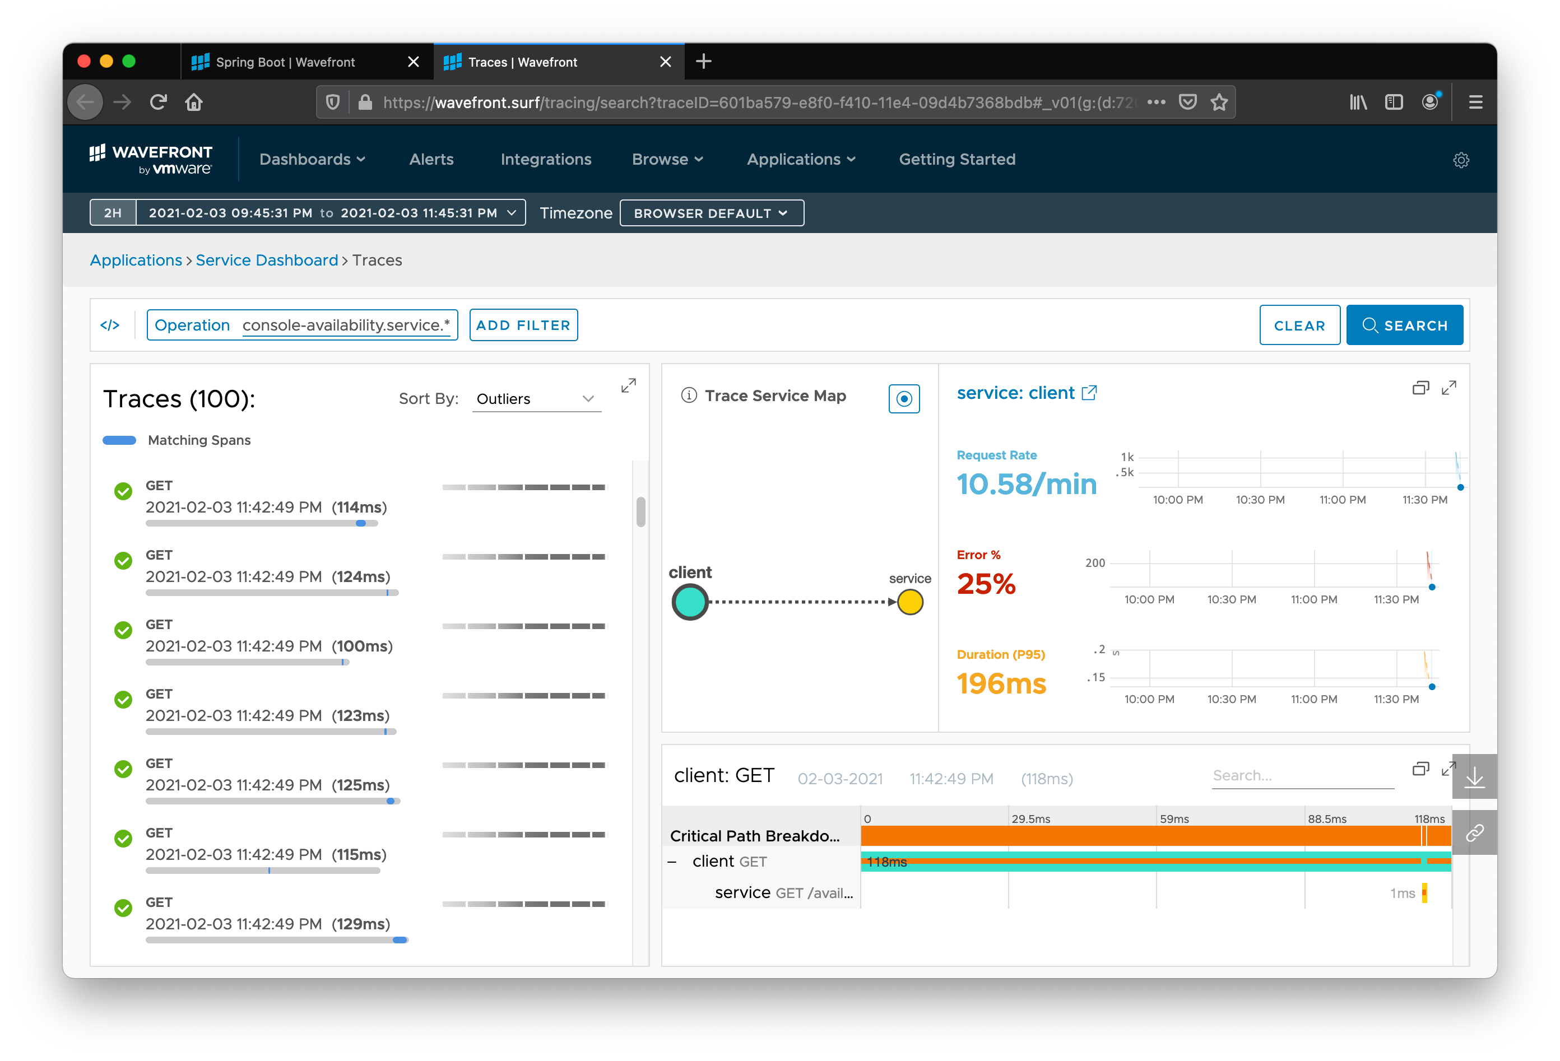Open the Browser Default timezone dropdown

tap(711, 213)
